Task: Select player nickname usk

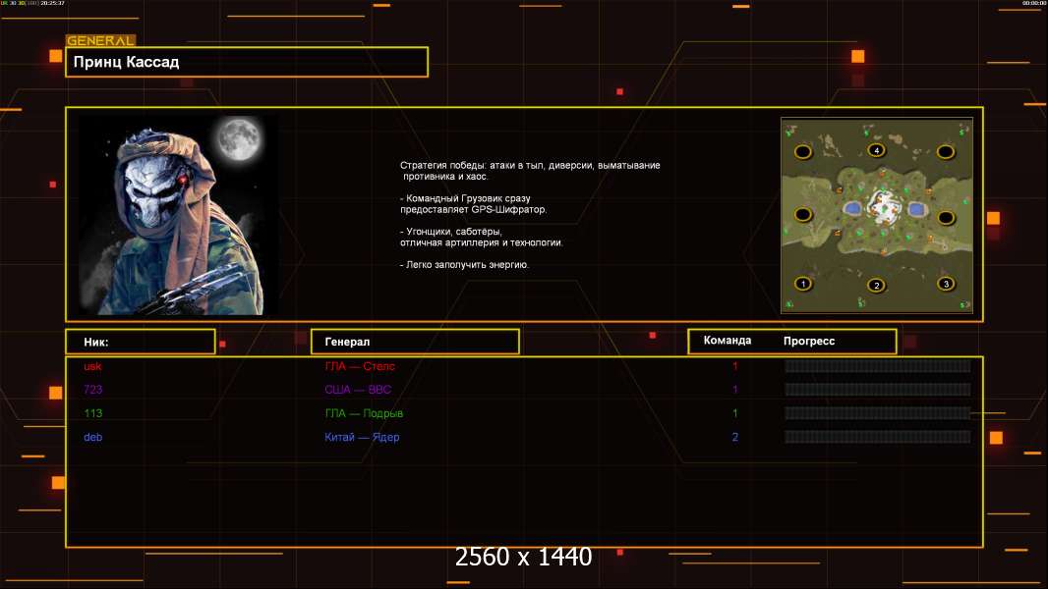Action: 92,366
